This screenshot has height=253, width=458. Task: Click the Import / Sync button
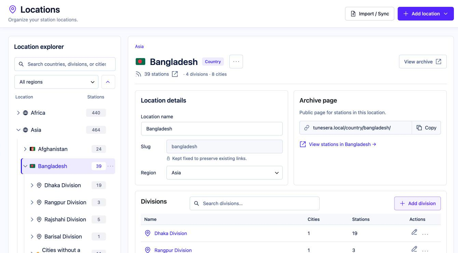click(x=369, y=14)
